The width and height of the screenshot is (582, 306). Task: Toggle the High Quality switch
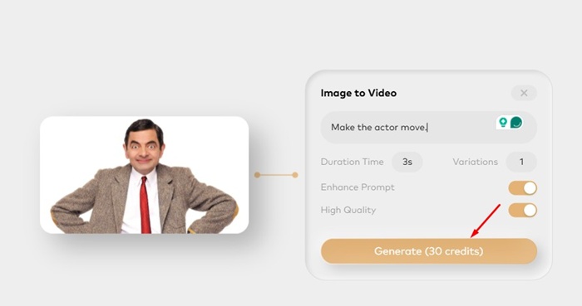(523, 210)
